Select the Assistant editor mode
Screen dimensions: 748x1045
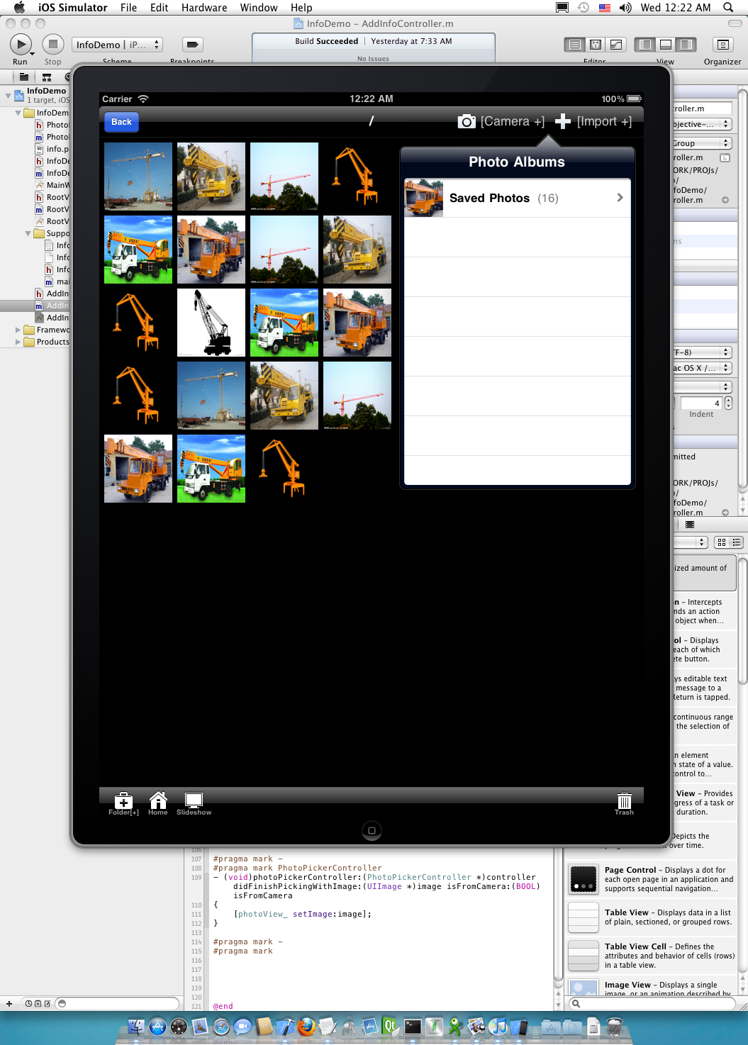tap(596, 45)
